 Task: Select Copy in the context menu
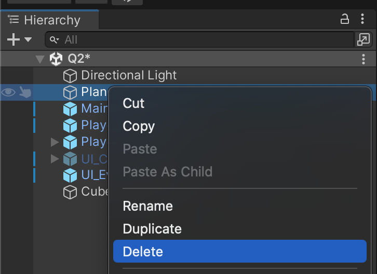pyautogui.click(x=139, y=126)
